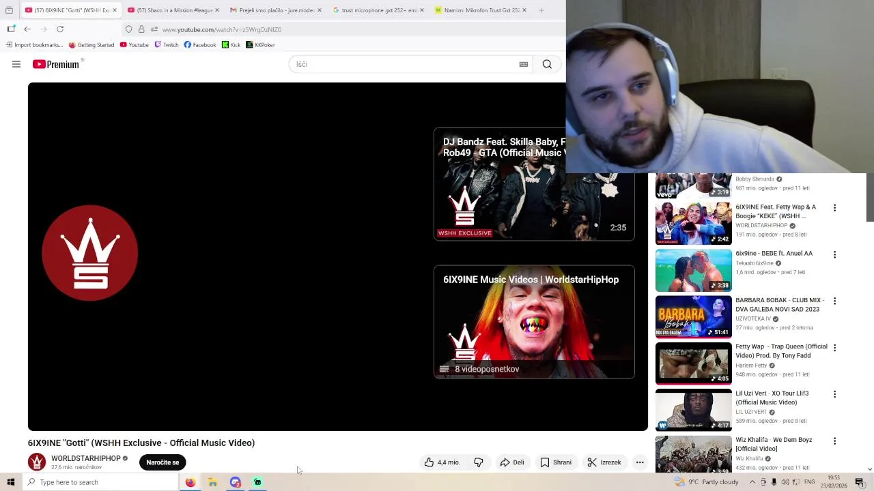Create a clip with Izrezek button

pos(604,462)
